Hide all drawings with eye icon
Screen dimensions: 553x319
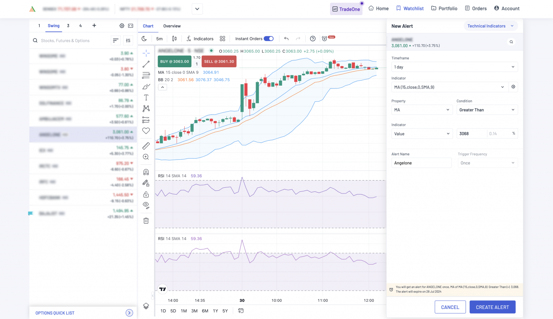pos(146,205)
